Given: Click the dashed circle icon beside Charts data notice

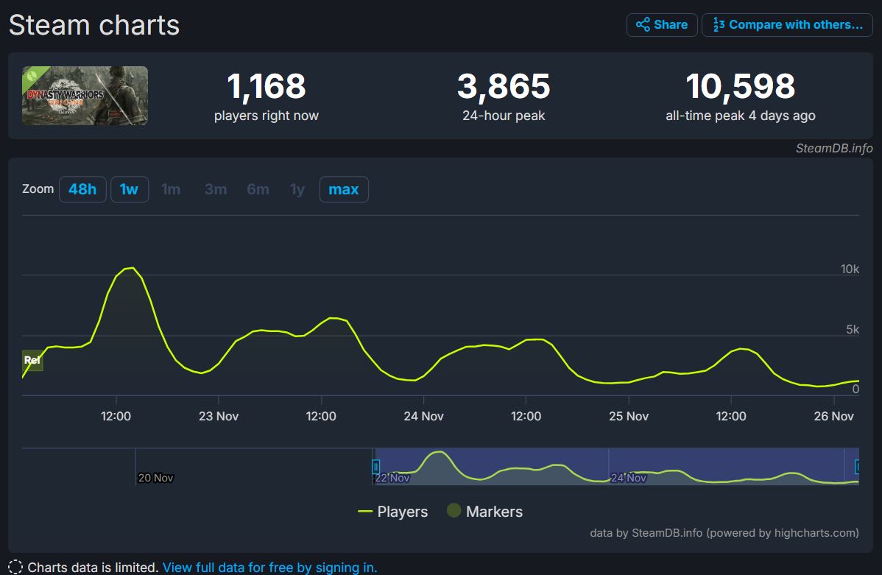Looking at the screenshot, I should (15, 568).
